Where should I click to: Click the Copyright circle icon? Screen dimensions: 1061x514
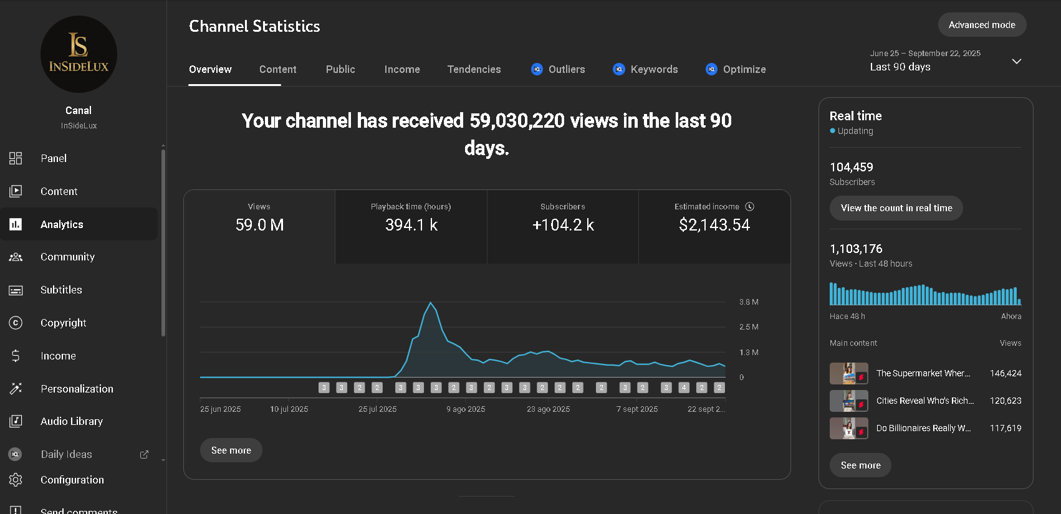[16, 323]
